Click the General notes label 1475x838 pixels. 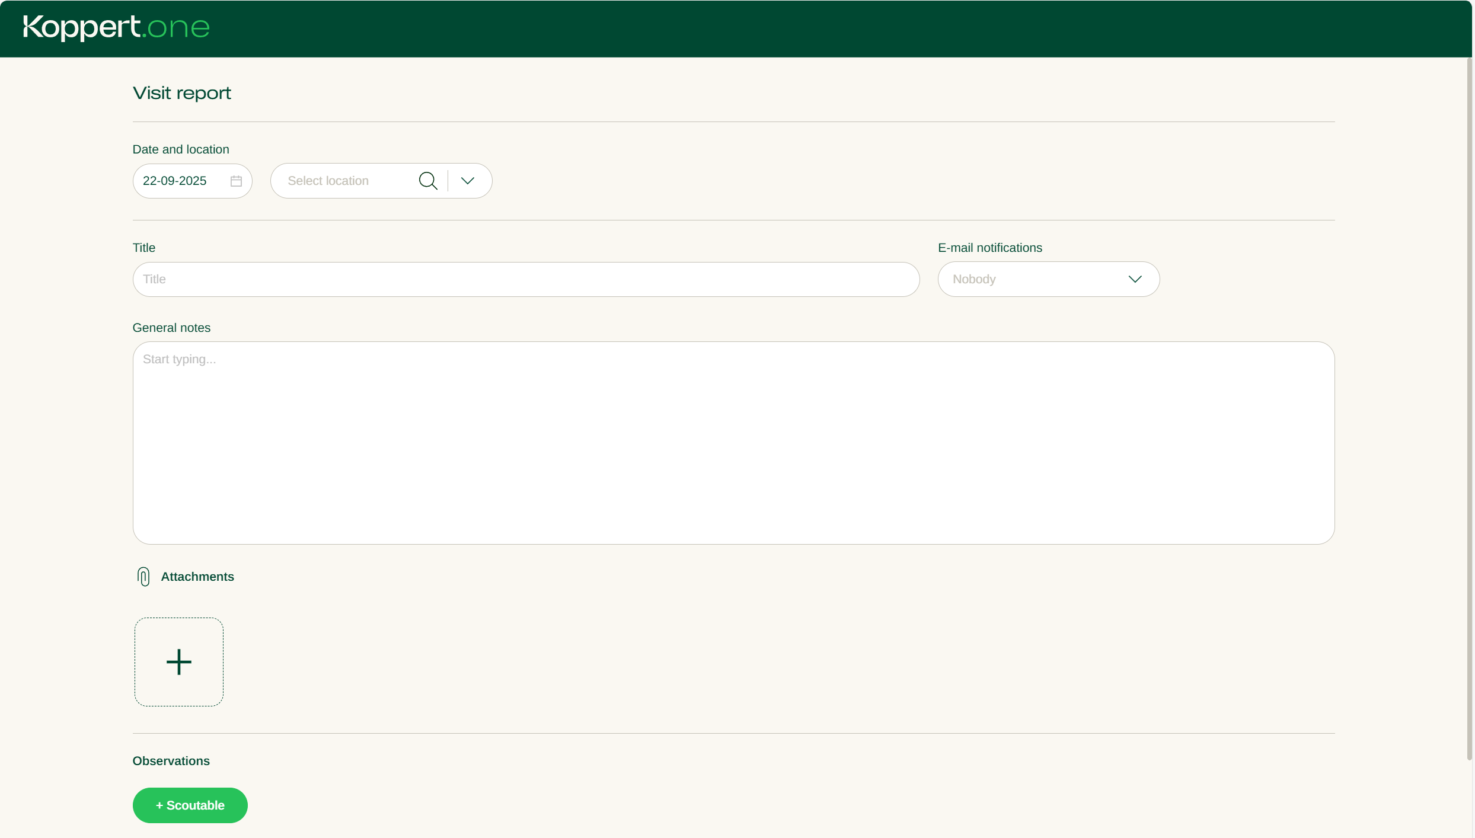tap(171, 328)
